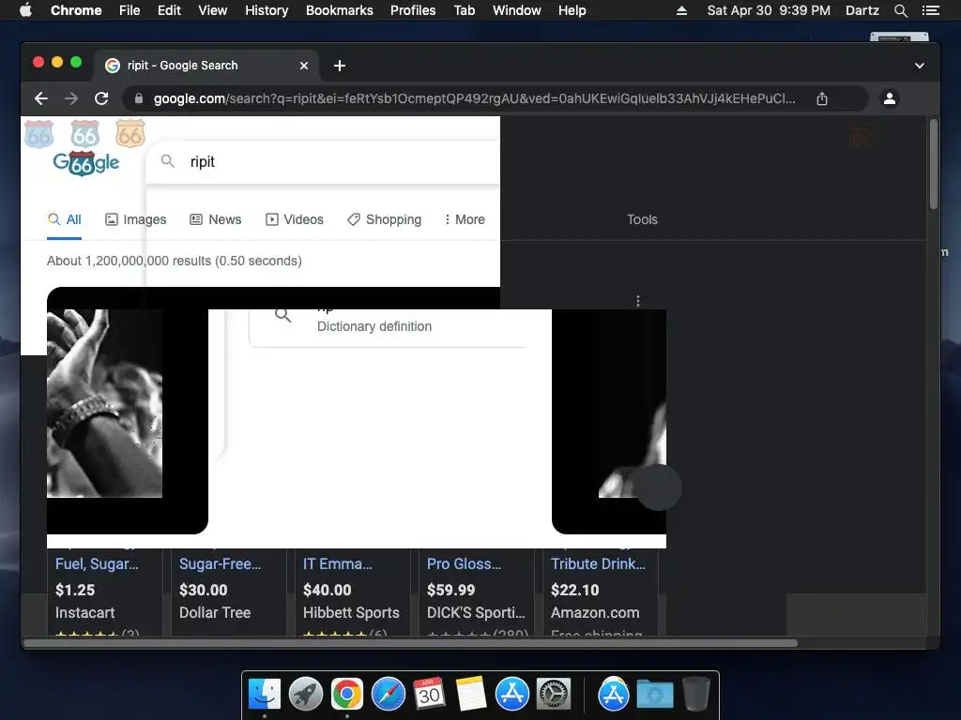This screenshot has width=961, height=720.
Task: Click the black-and-white hand thumbnail
Action: click(x=104, y=403)
